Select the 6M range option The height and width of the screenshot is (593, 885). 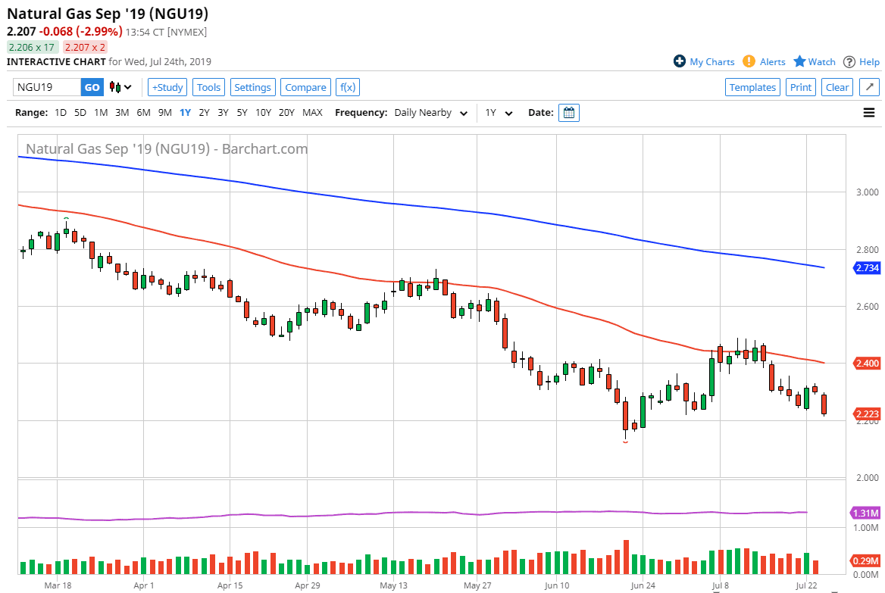(x=143, y=113)
